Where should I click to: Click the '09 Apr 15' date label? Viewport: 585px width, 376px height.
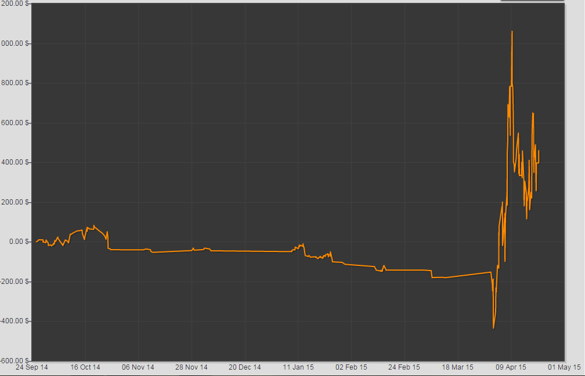click(x=511, y=367)
